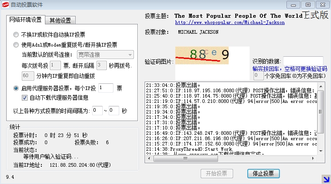The image size is (331, 184).
Task: Select log line 21:33:04 投票出错
Action: click(173, 85)
